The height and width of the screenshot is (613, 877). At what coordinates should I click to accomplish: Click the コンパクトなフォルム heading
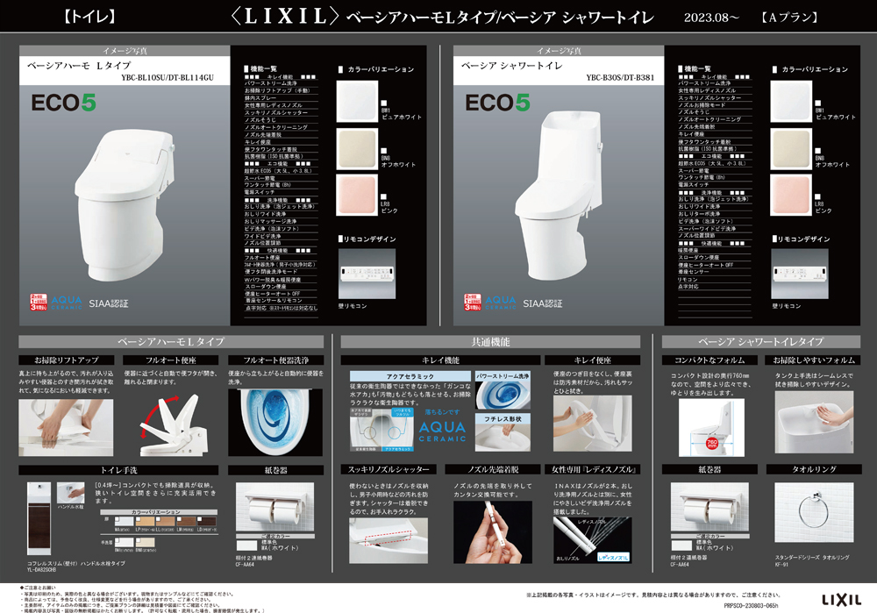point(709,360)
